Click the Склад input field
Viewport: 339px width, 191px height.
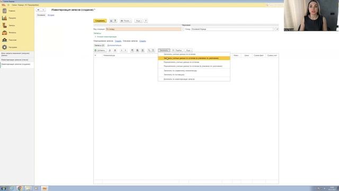pos(232,29)
